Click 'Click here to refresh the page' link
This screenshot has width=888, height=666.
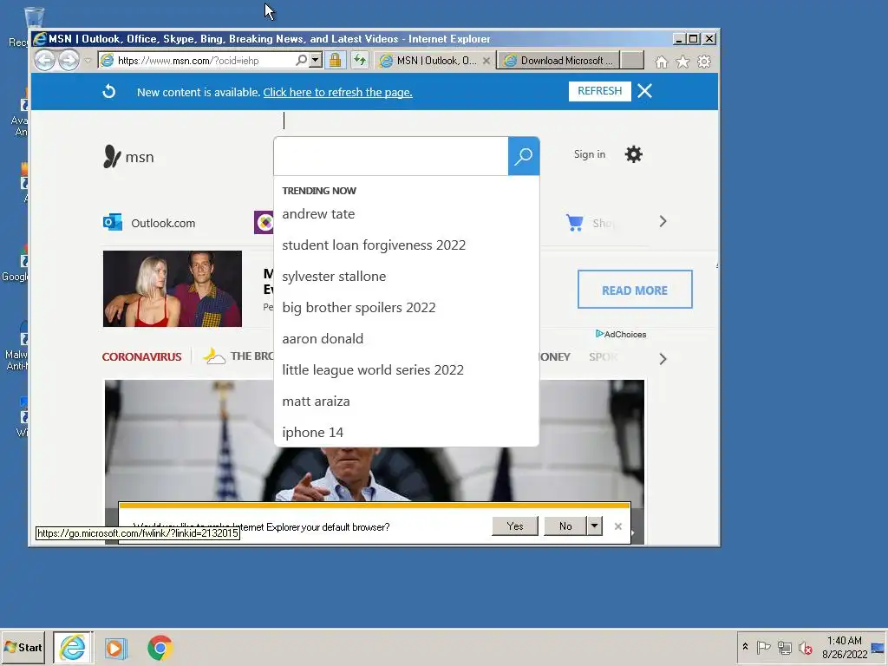(x=337, y=92)
